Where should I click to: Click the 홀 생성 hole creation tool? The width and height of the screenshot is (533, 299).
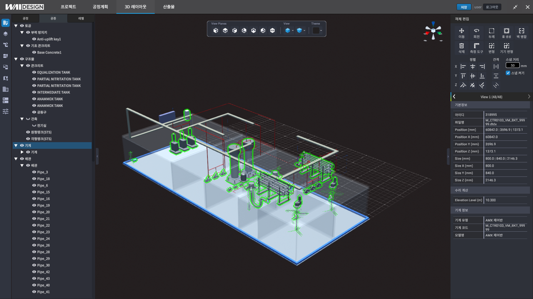tap(506, 33)
